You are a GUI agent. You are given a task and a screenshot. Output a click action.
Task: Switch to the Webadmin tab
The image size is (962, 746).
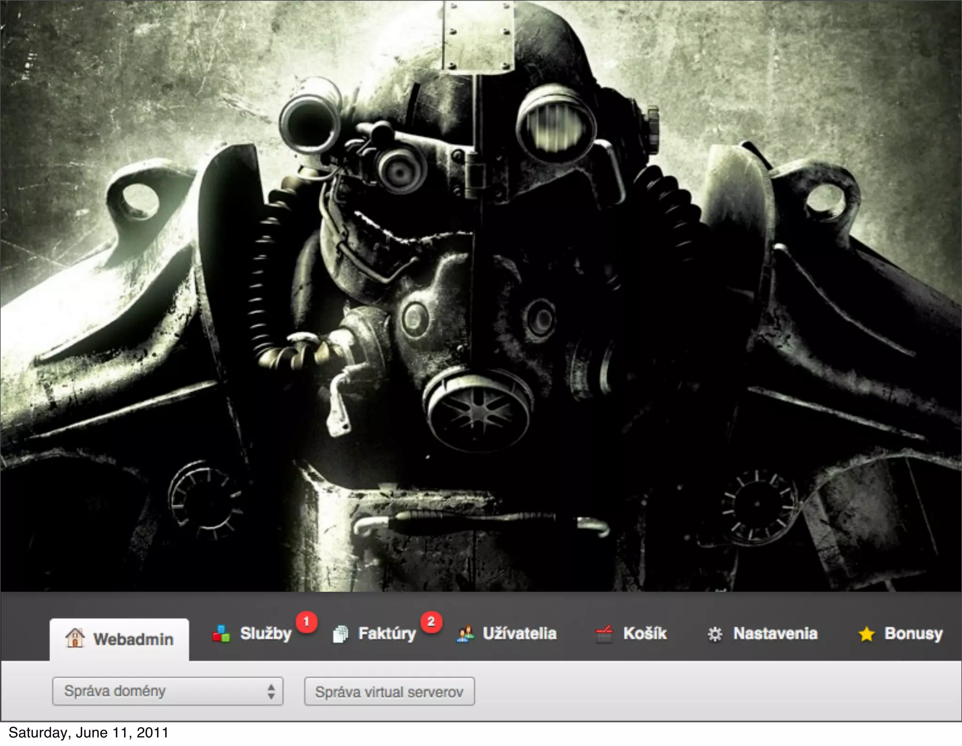click(x=133, y=639)
